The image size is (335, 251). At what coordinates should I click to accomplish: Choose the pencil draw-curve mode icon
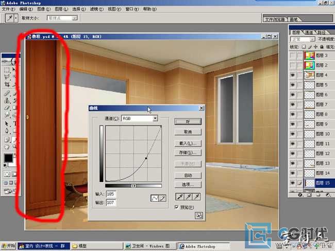[162, 198]
